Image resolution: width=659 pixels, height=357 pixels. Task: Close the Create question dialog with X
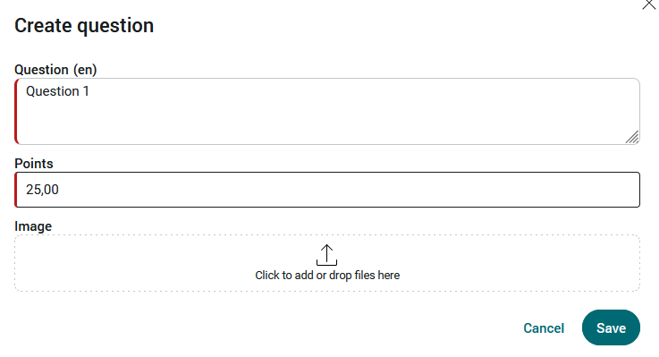click(x=648, y=4)
